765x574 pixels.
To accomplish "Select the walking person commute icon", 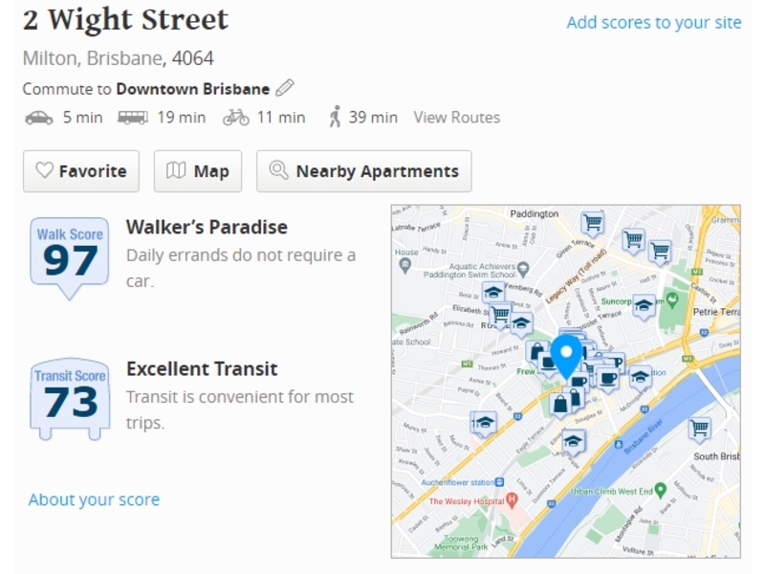I will point(335,117).
